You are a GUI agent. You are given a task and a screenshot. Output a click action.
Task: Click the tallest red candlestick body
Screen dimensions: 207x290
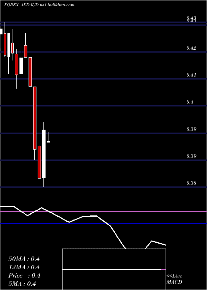click(35, 118)
